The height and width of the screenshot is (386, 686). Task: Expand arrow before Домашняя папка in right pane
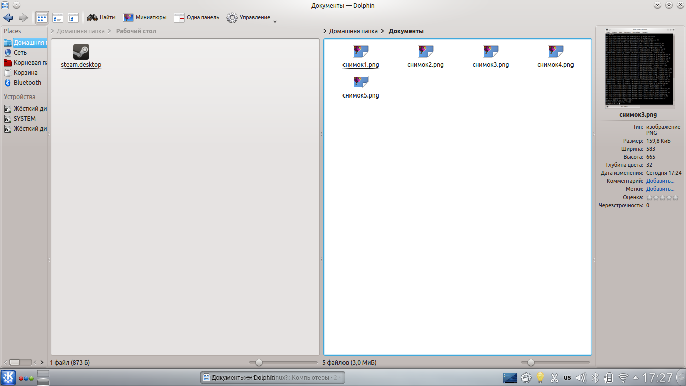click(325, 31)
